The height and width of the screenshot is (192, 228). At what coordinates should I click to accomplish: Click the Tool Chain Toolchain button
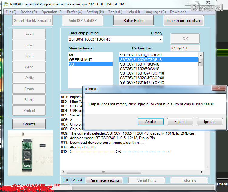click(x=184, y=21)
